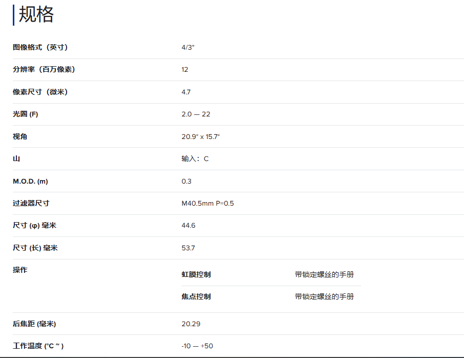Image resolution: width=464 pixels, height=358 pixels.
Task: Click the M40.5mm P=0.5 filter value
Action: (x=207, y=204)
